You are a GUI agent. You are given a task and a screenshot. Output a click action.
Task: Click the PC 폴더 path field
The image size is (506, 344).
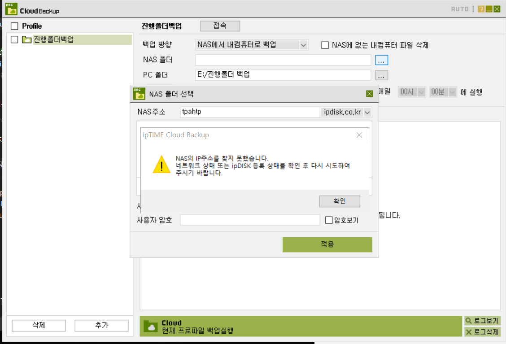283,75
